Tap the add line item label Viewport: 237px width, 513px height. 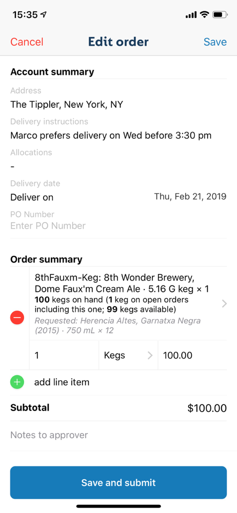pos(62,382)
